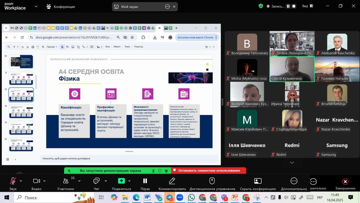Open the Участники participants list
The width and height of the screenshot is (360, 203).
(66, 181)
